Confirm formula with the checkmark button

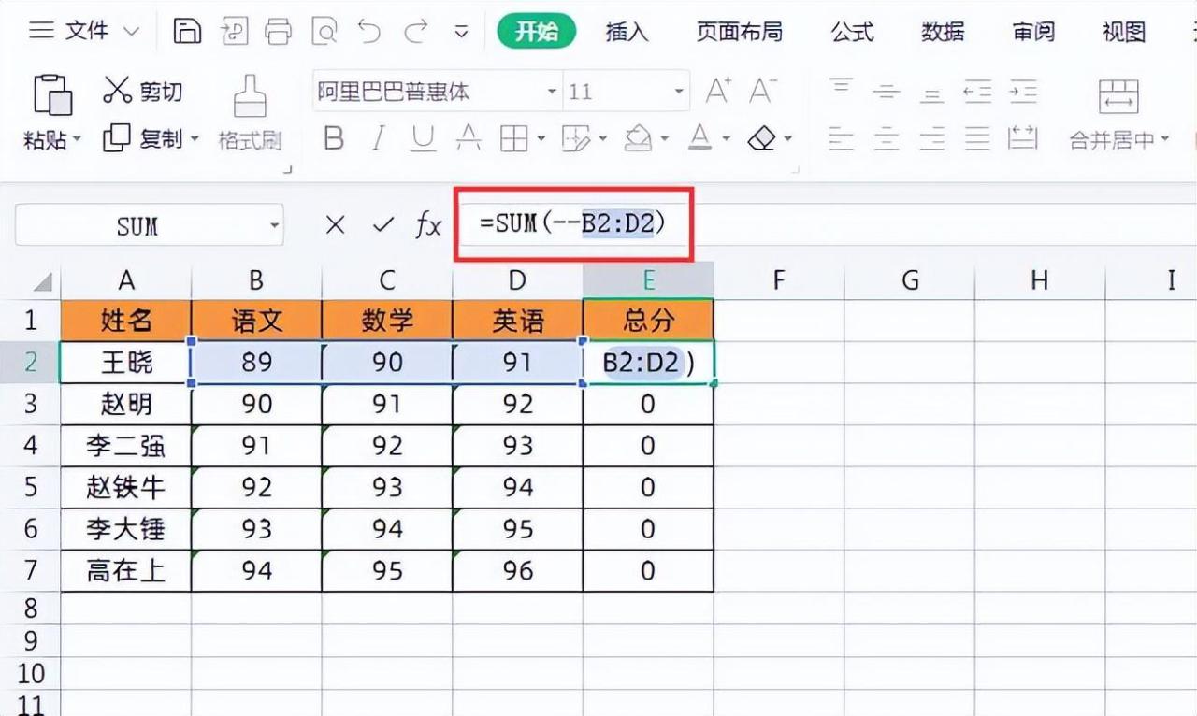pyautogui.click(x=382, y=224)
